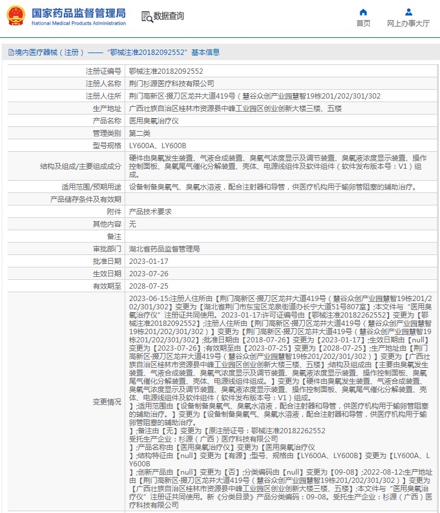This screenshot has width=440, height=513.
Task: Go to 首页 link text
Action: pos(363,23)
